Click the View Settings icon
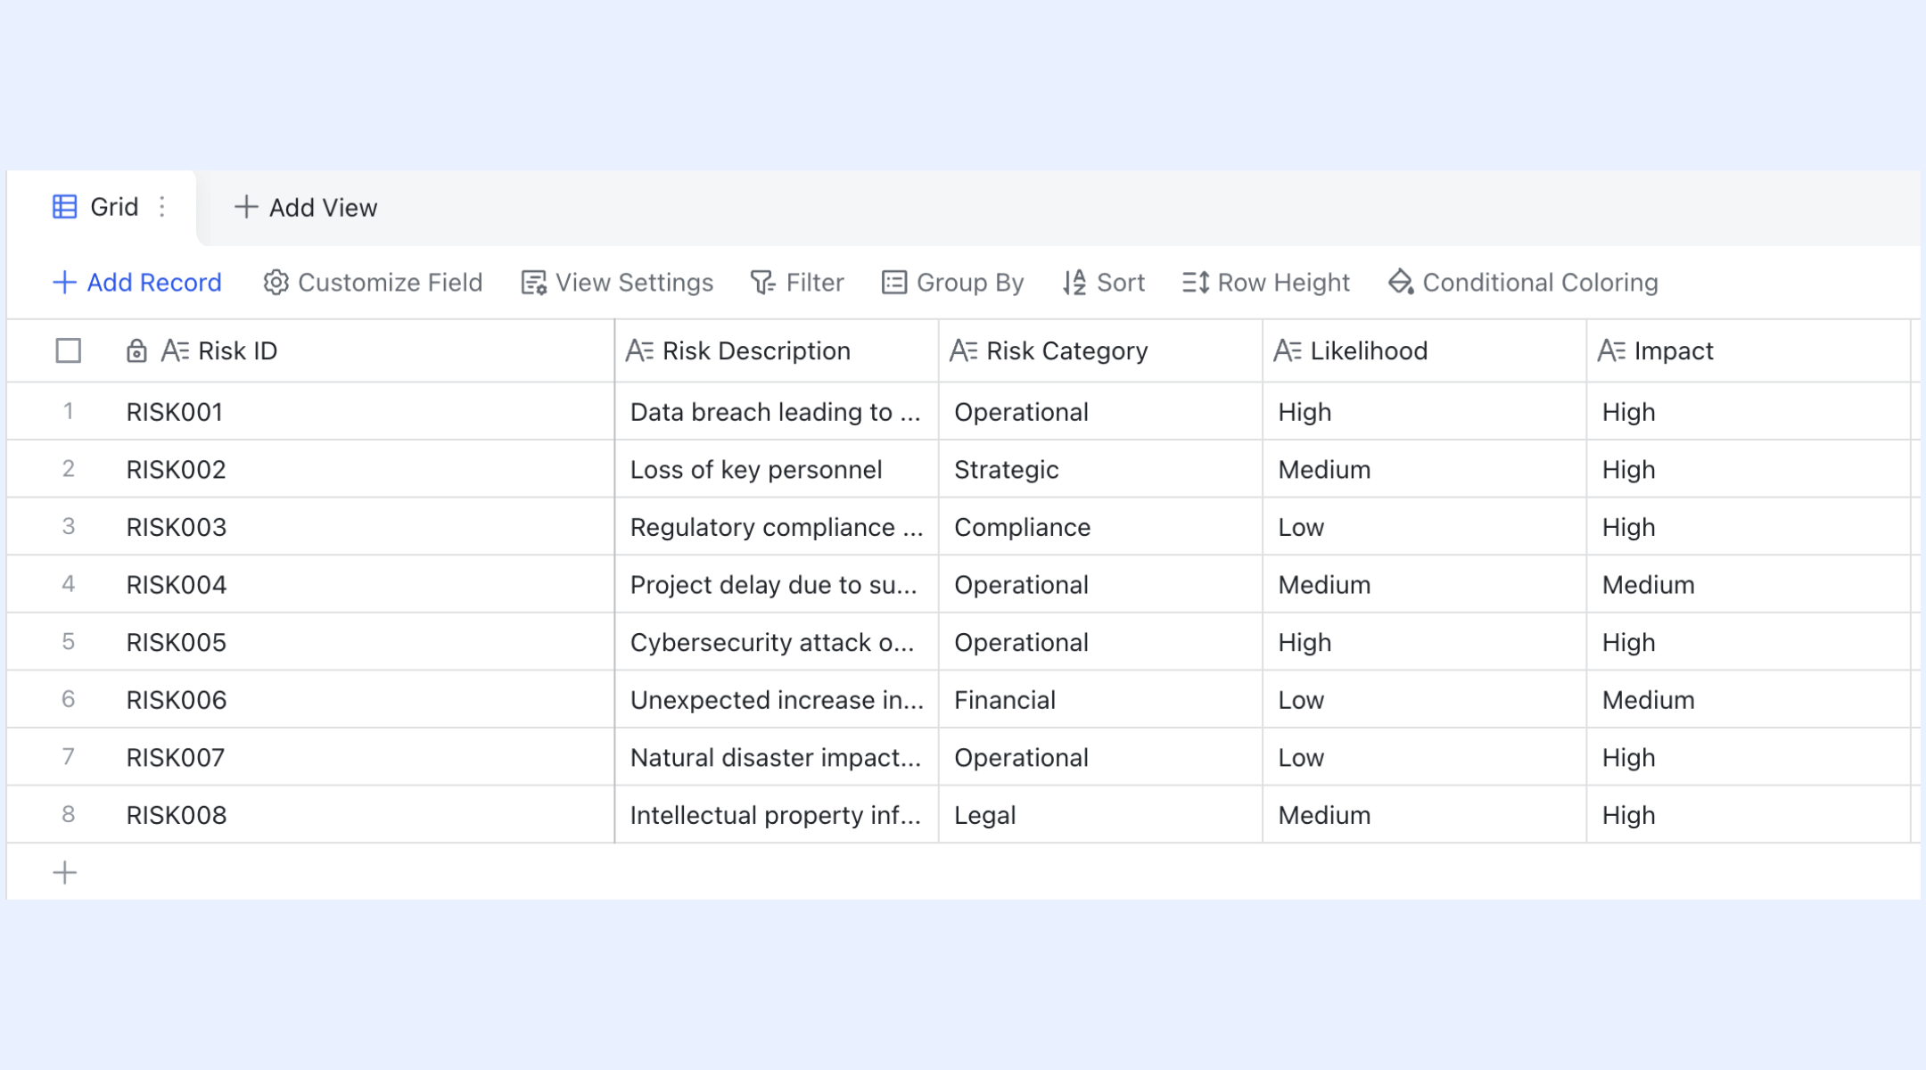The width and height of the screenshot is (1926, 1070). pyautogui.click(x=534, y=283)
